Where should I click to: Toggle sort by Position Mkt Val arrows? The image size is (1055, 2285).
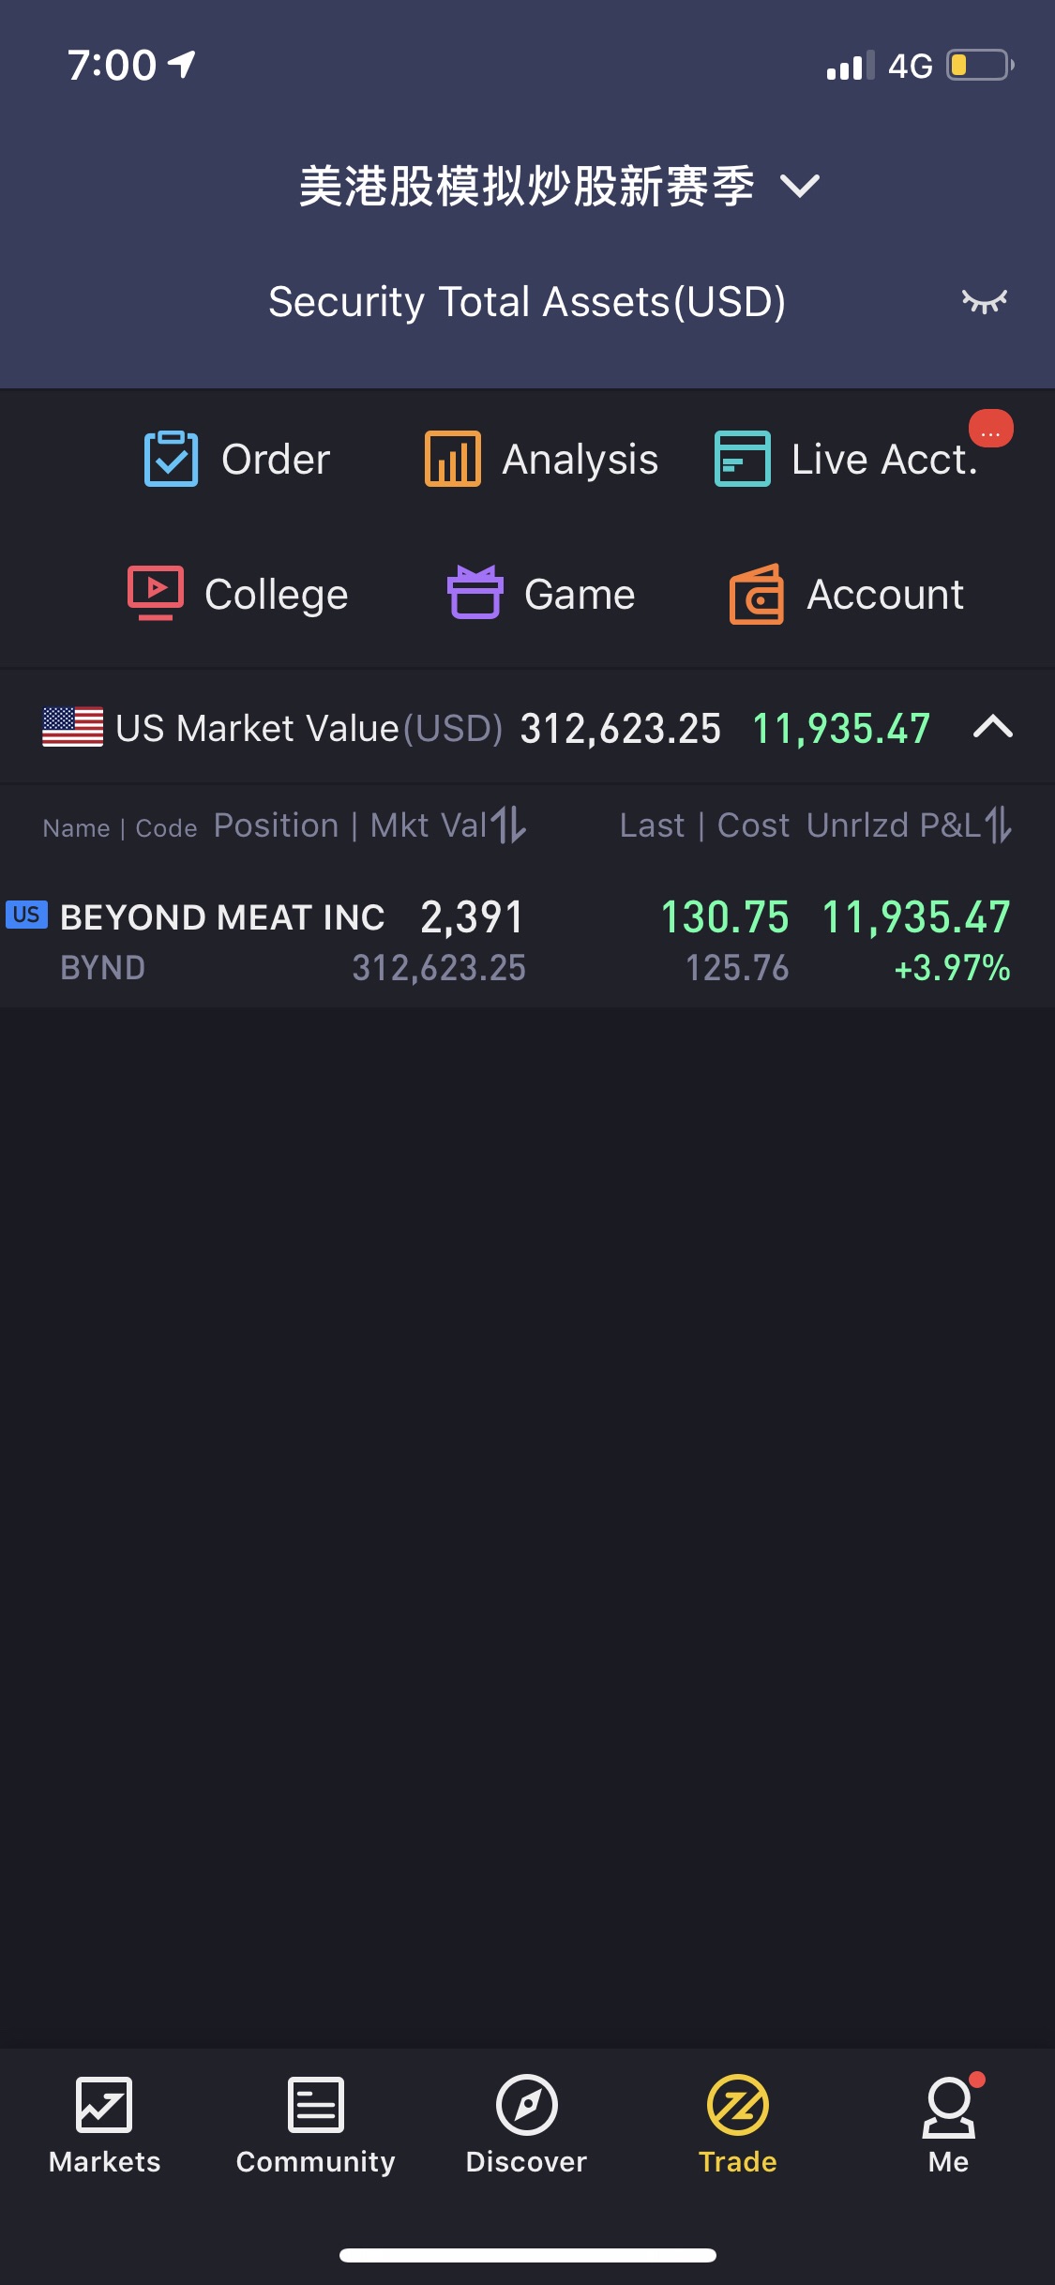509,825
